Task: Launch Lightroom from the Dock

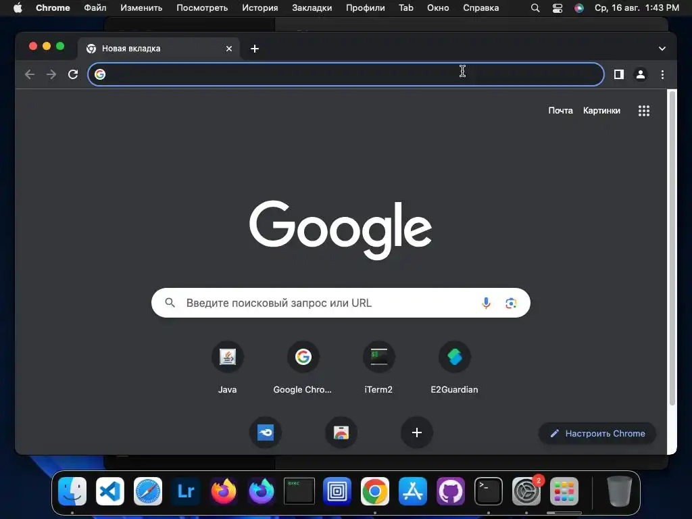Action: 186,491
